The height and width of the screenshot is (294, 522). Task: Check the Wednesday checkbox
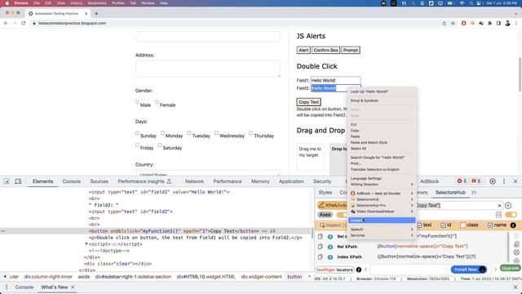(x=216, y=132)
